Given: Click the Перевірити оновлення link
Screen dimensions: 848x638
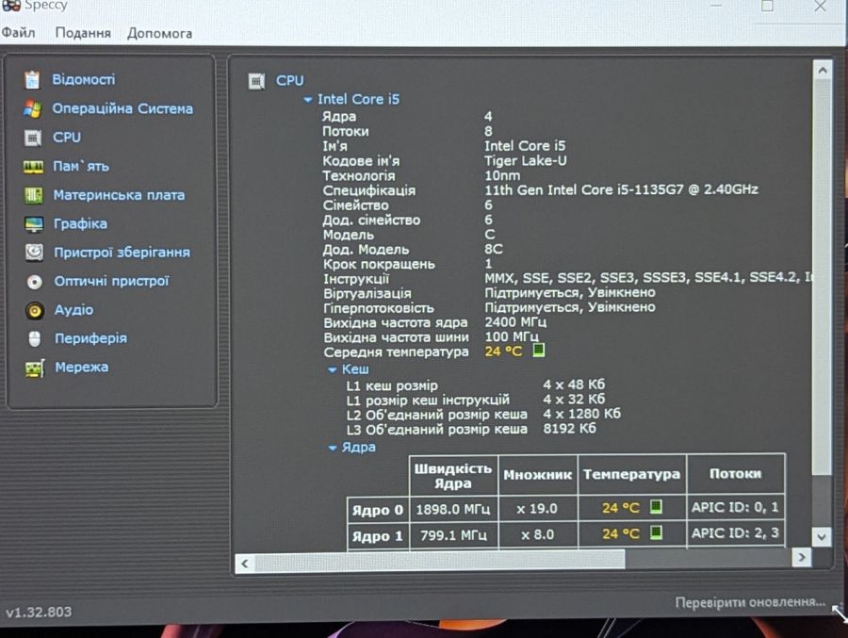Looking at the screenshot, I should coord(750,602).
